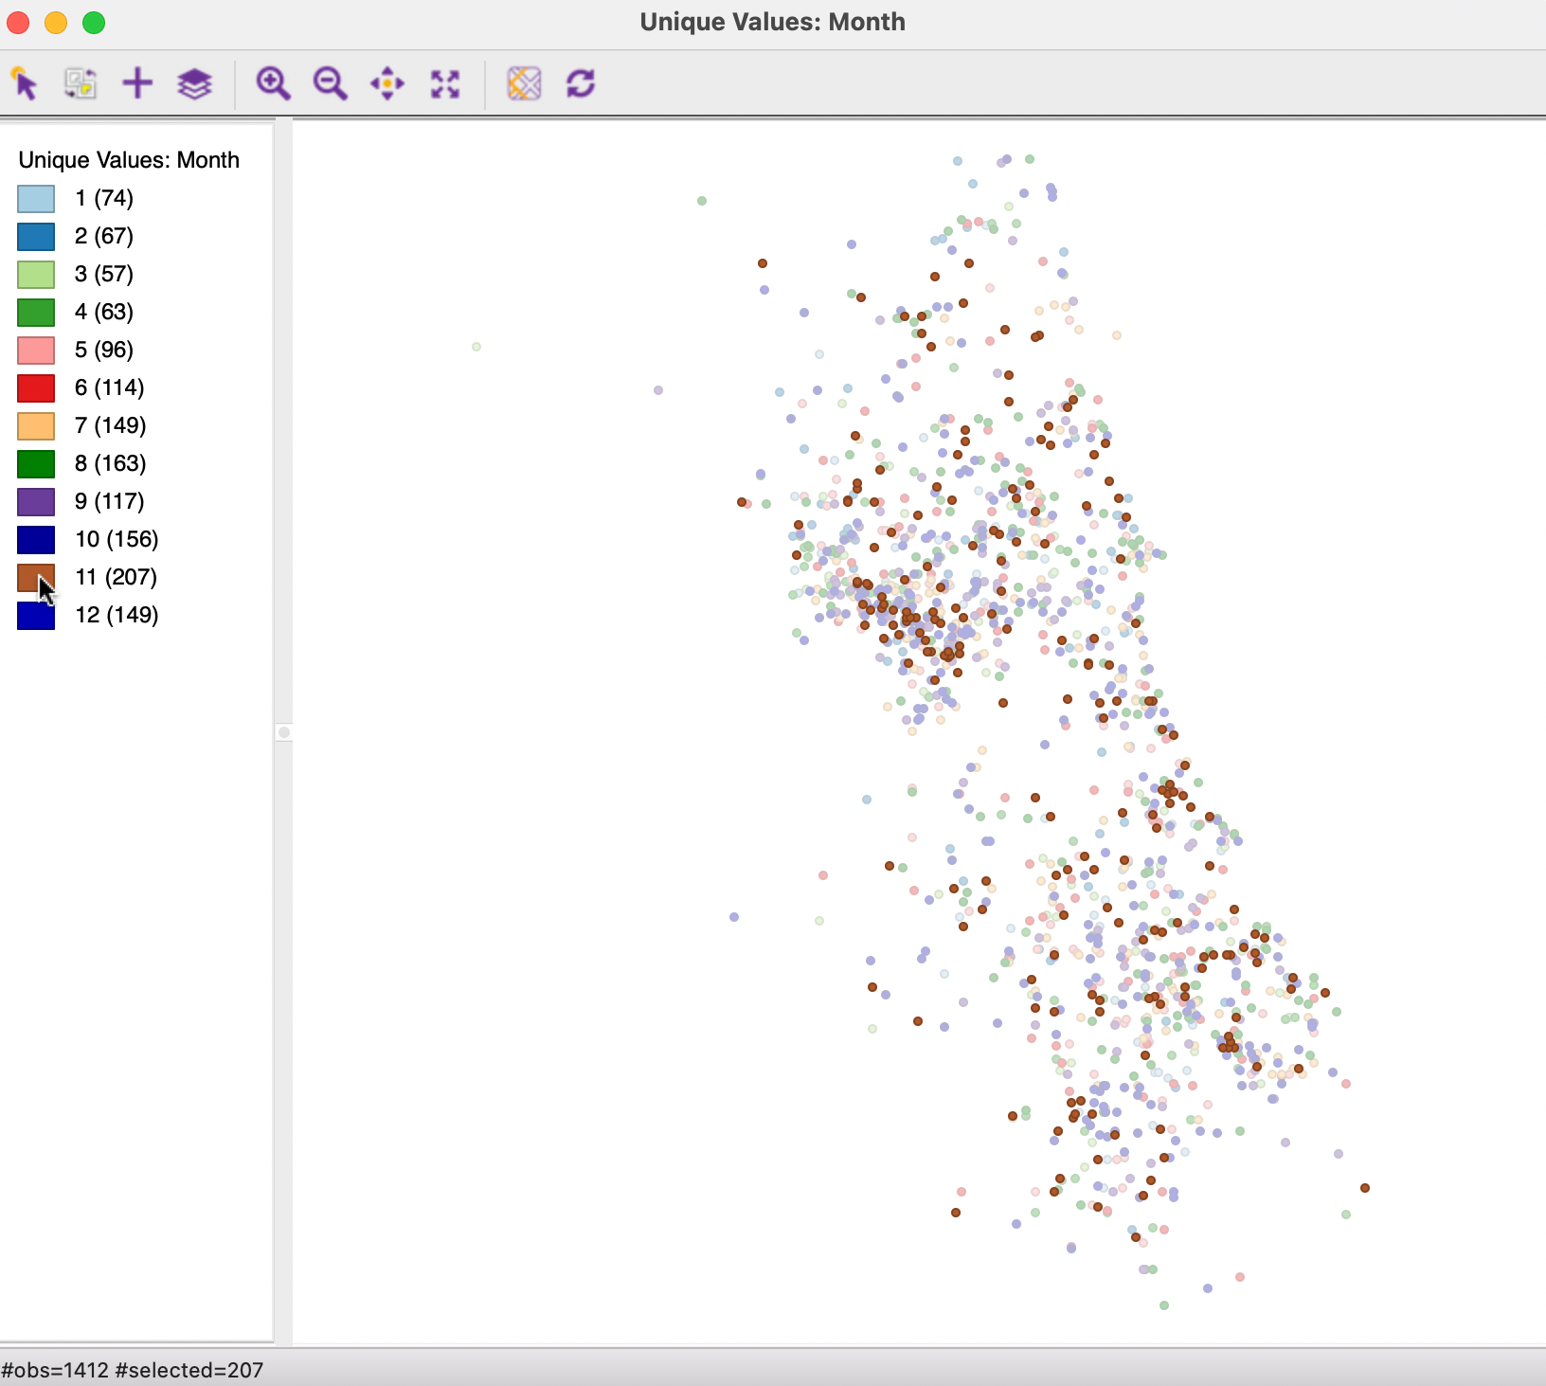Click the light blue swatch for month 1
The width and height of the screenshot is (1546, 1386).
click(x=36, y=198)
